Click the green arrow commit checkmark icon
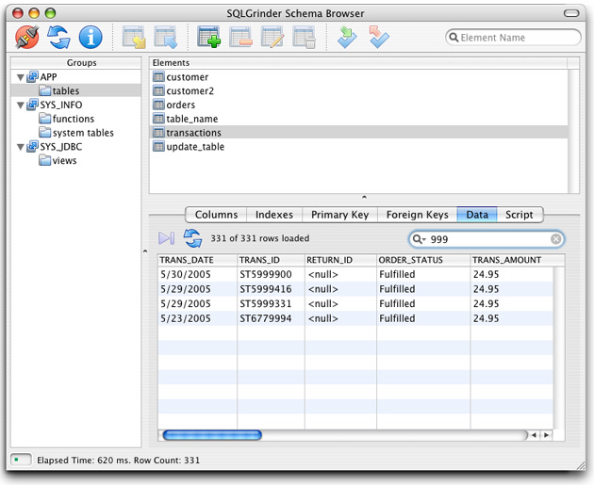Screen dimensions: 594x485 click(x=347, y=37)
